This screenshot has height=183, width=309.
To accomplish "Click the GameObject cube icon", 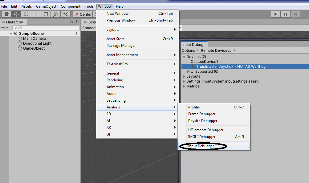I will pos(20,48).
